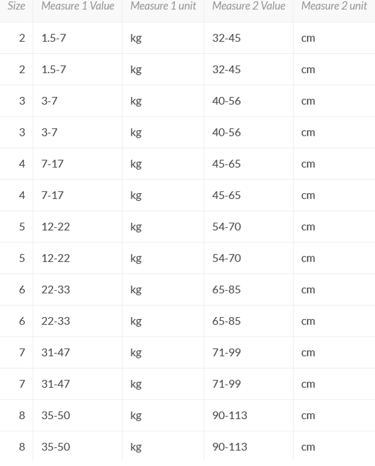The image size is (375, 466).
Task: Select the first 12-22 weight cell
Action: click(56, 226)
